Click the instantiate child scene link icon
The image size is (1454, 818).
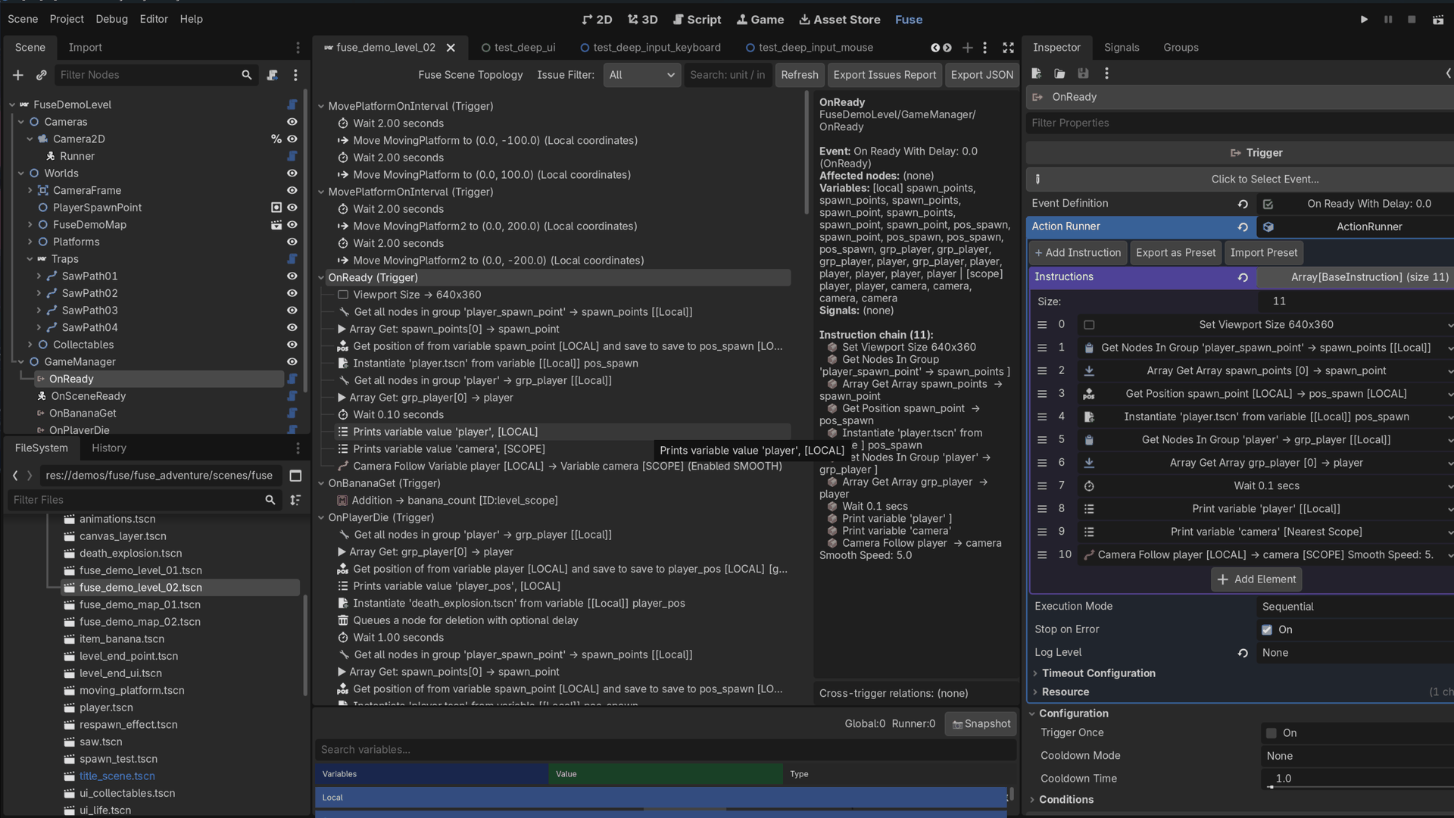pos(42,75)
